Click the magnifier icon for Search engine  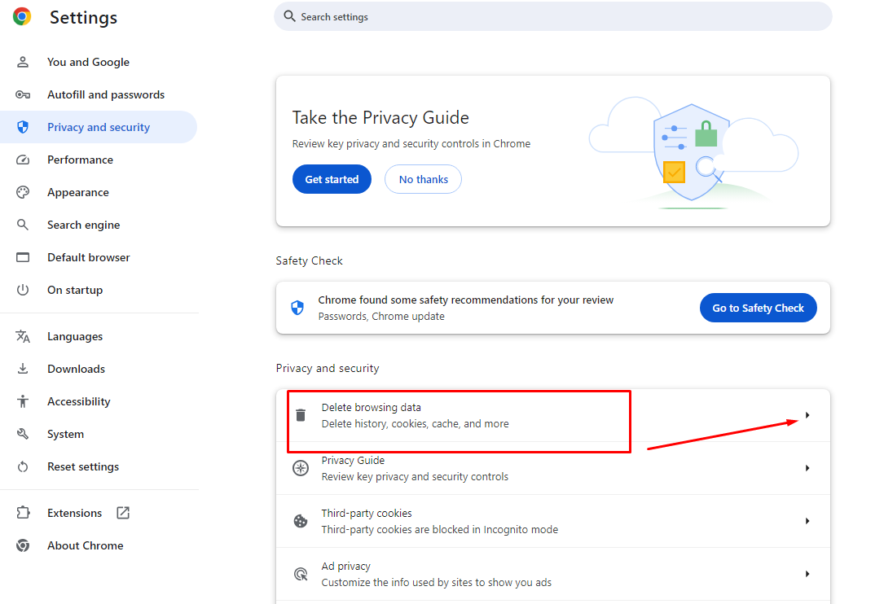click(23, 225)
